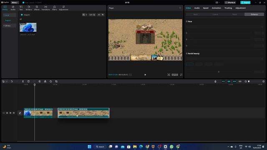Toggle linkage icon in timeline toolbar
Screen dimensions: 267x150
pyautogui.click(x=234, y=82)
